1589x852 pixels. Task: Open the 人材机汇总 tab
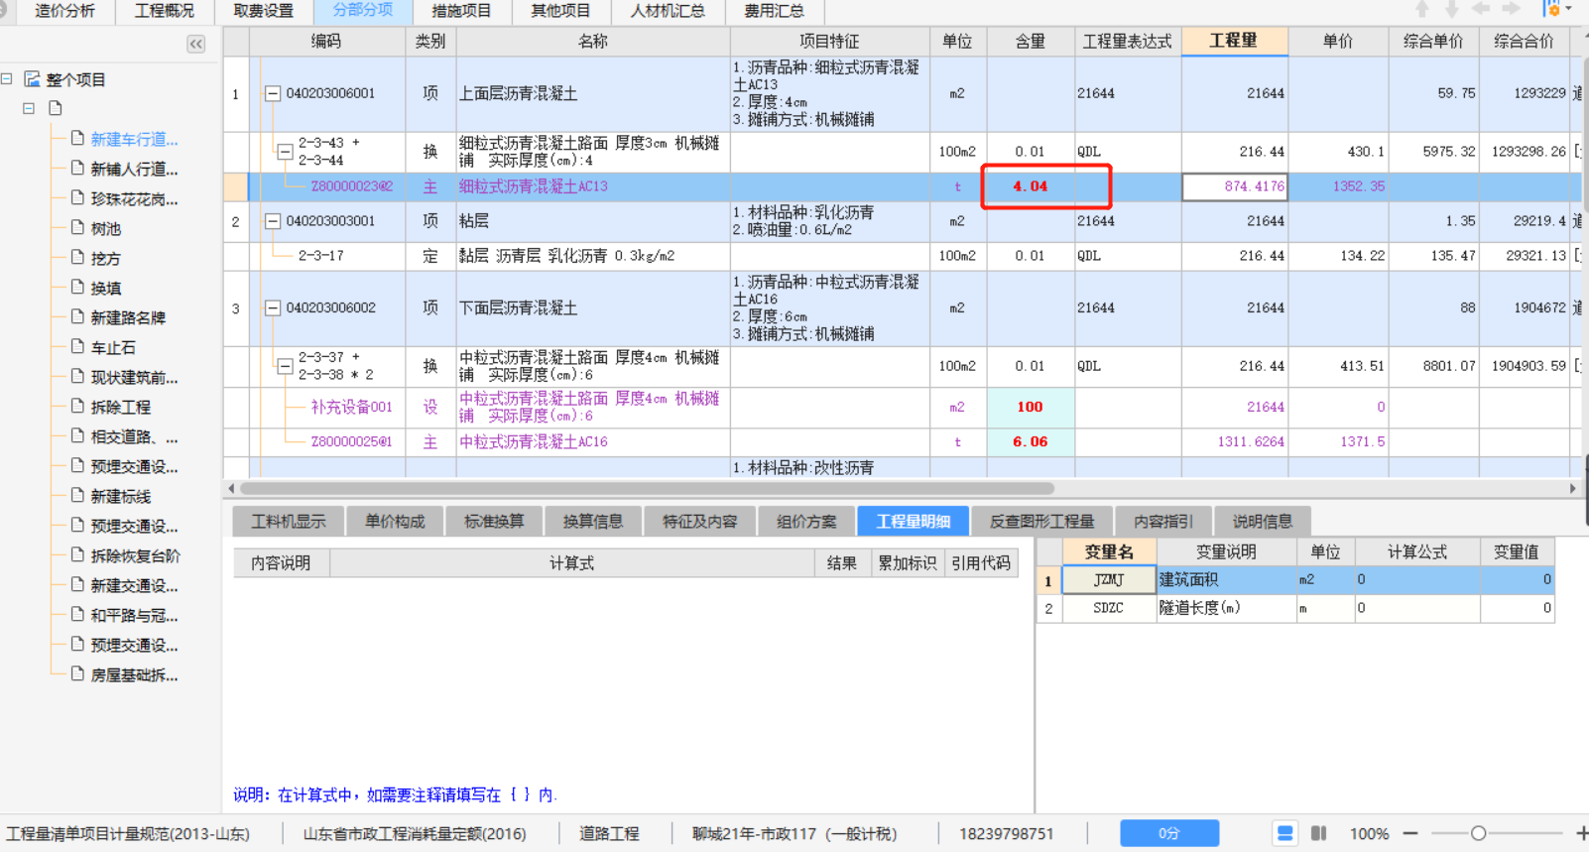pos(668,11)
